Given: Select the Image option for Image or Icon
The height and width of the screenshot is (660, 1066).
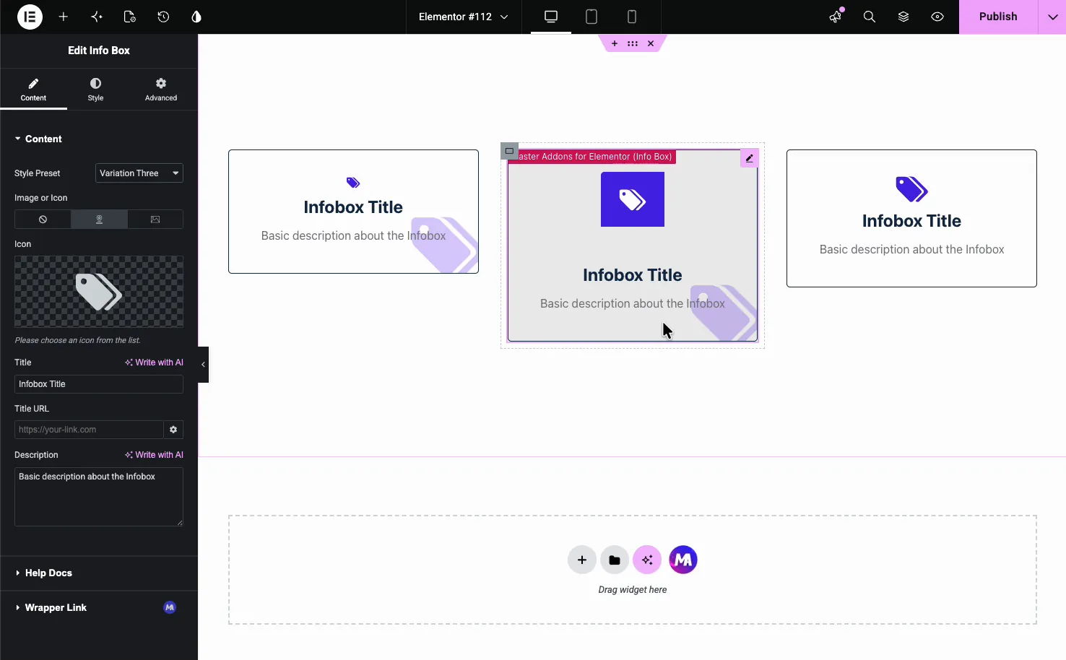Looking at the screenshot, I should tap(155, 220).
